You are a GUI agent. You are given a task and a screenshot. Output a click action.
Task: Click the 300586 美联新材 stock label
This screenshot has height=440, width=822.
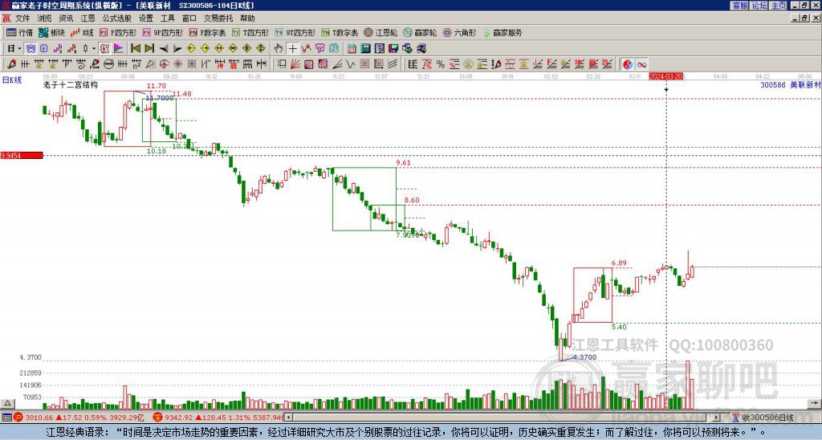coord(790,84)
